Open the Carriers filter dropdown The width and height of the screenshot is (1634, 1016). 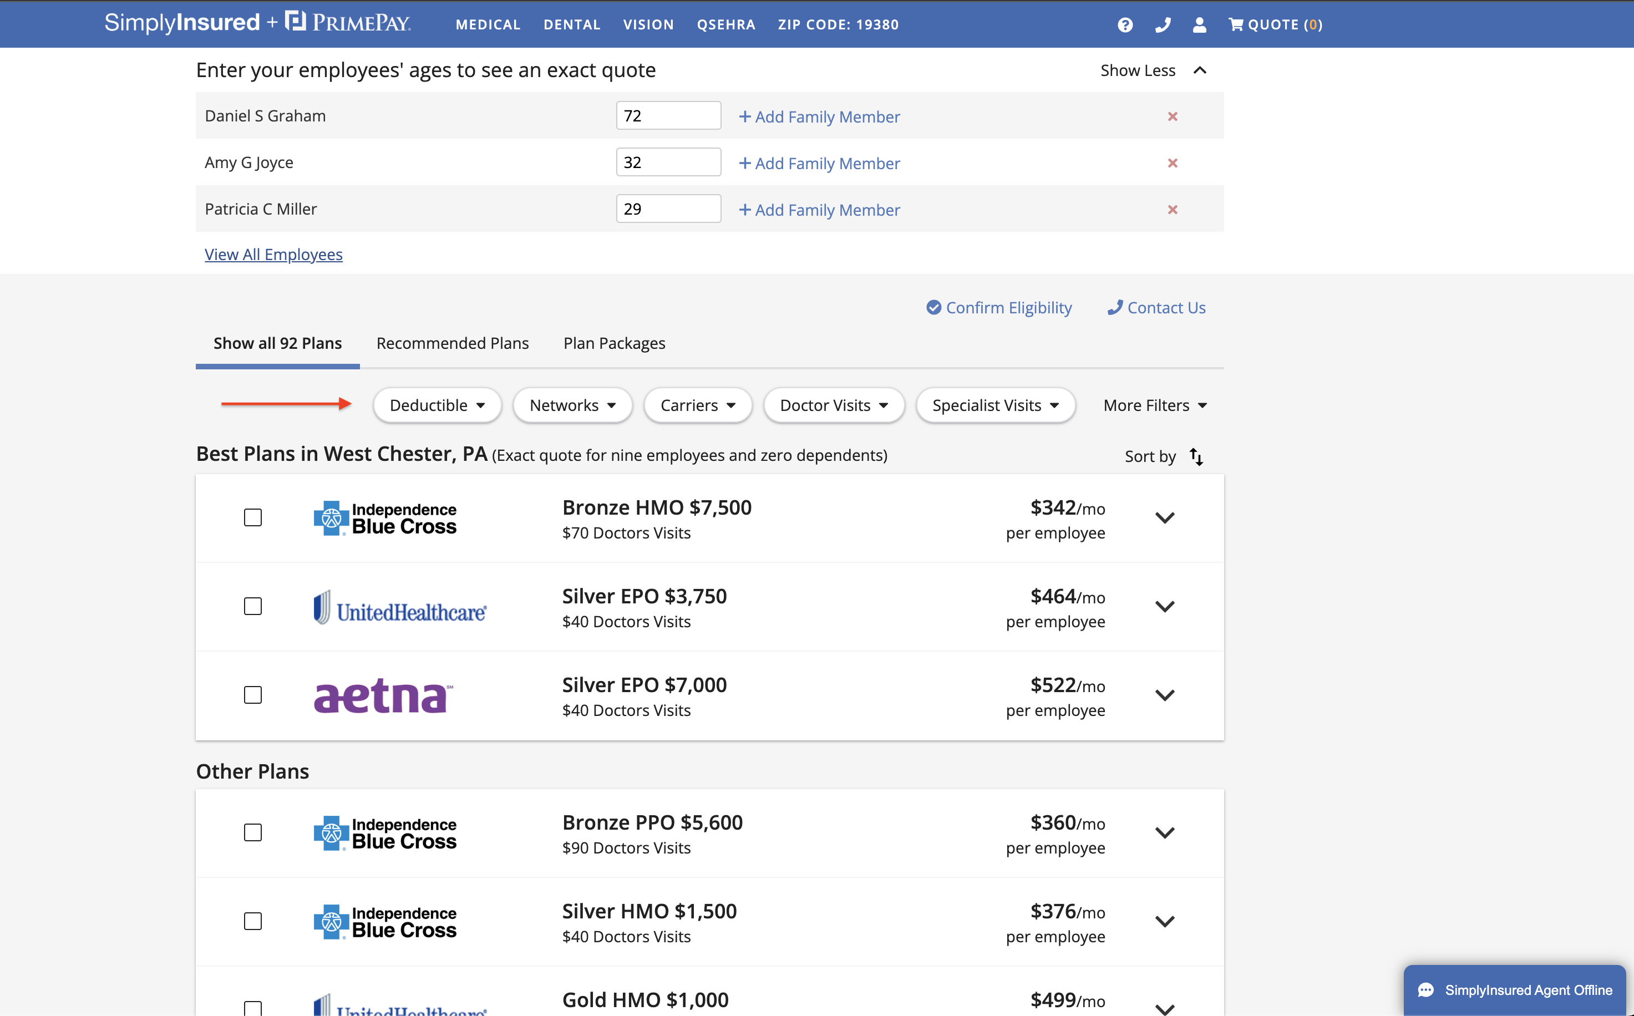[697, 405]
